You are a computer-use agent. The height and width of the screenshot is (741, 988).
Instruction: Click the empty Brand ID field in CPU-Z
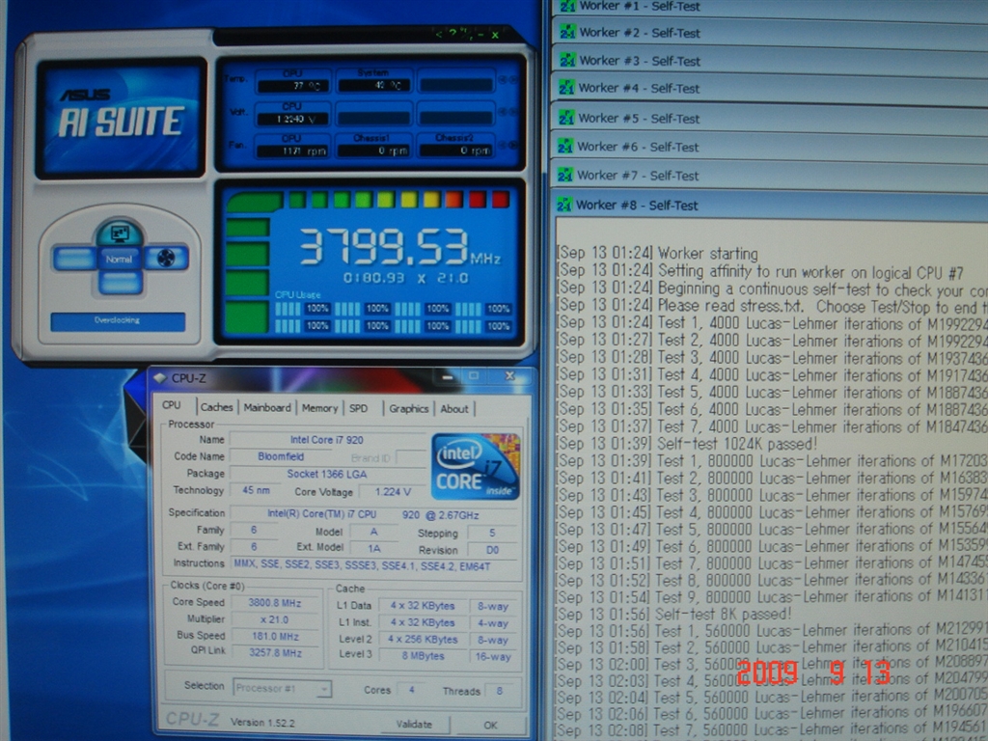411,458
